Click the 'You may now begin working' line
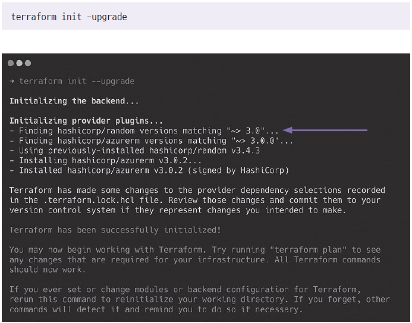 coord(195,250)
